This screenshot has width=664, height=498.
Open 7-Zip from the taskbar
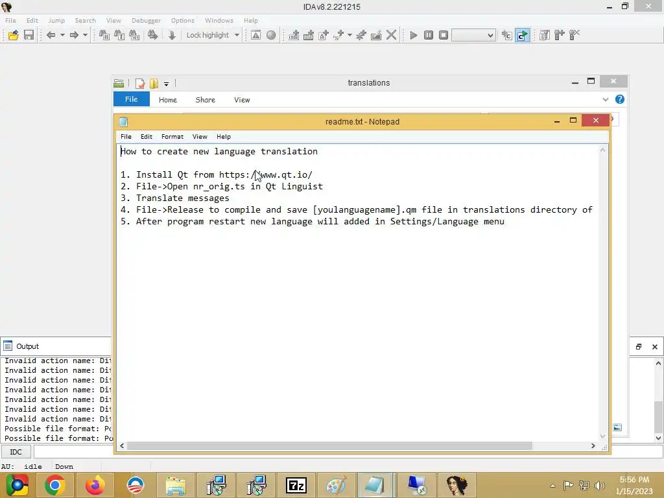(296, 485)
